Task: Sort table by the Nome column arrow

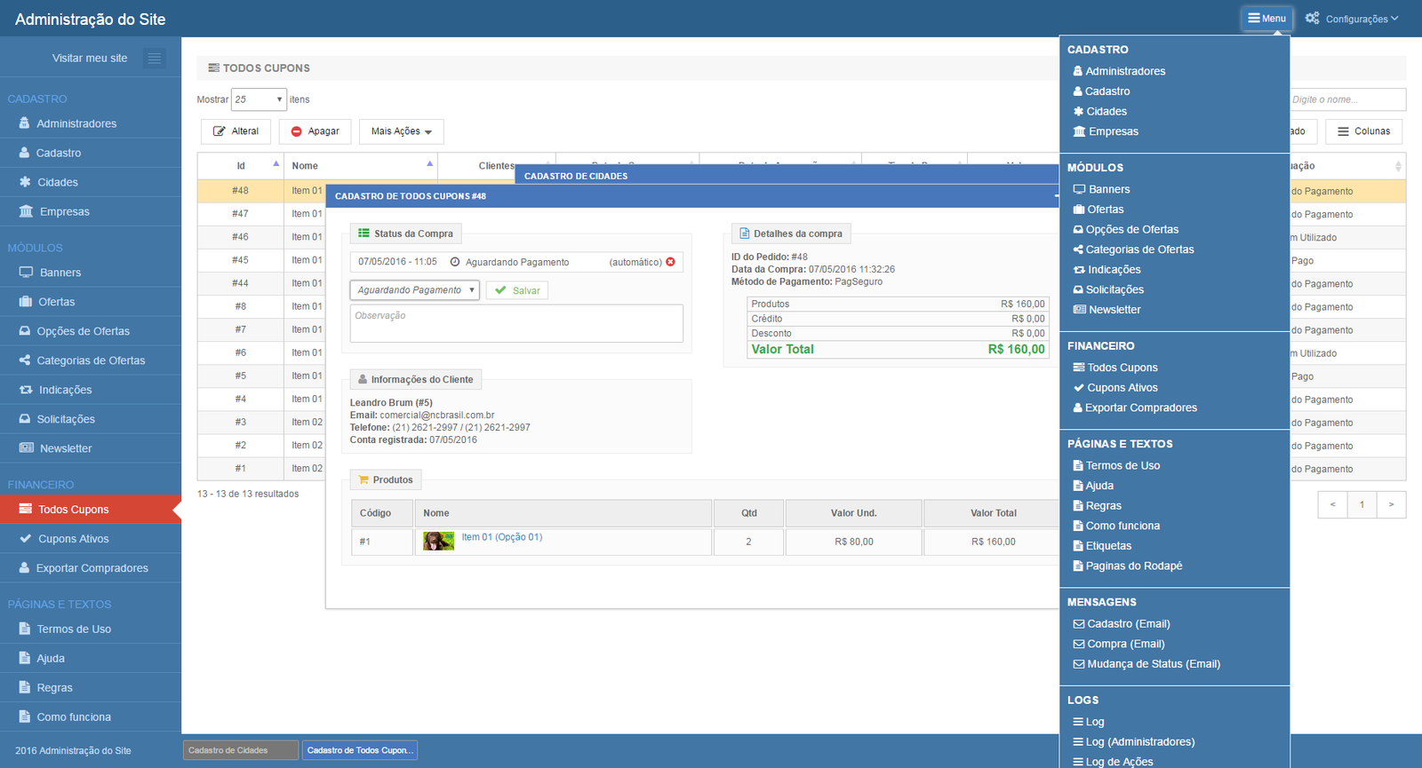Action: pos(429,164)
